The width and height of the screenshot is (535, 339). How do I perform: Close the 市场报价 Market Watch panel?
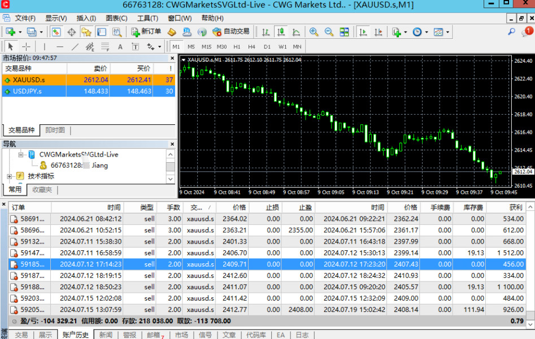(172, 58)
